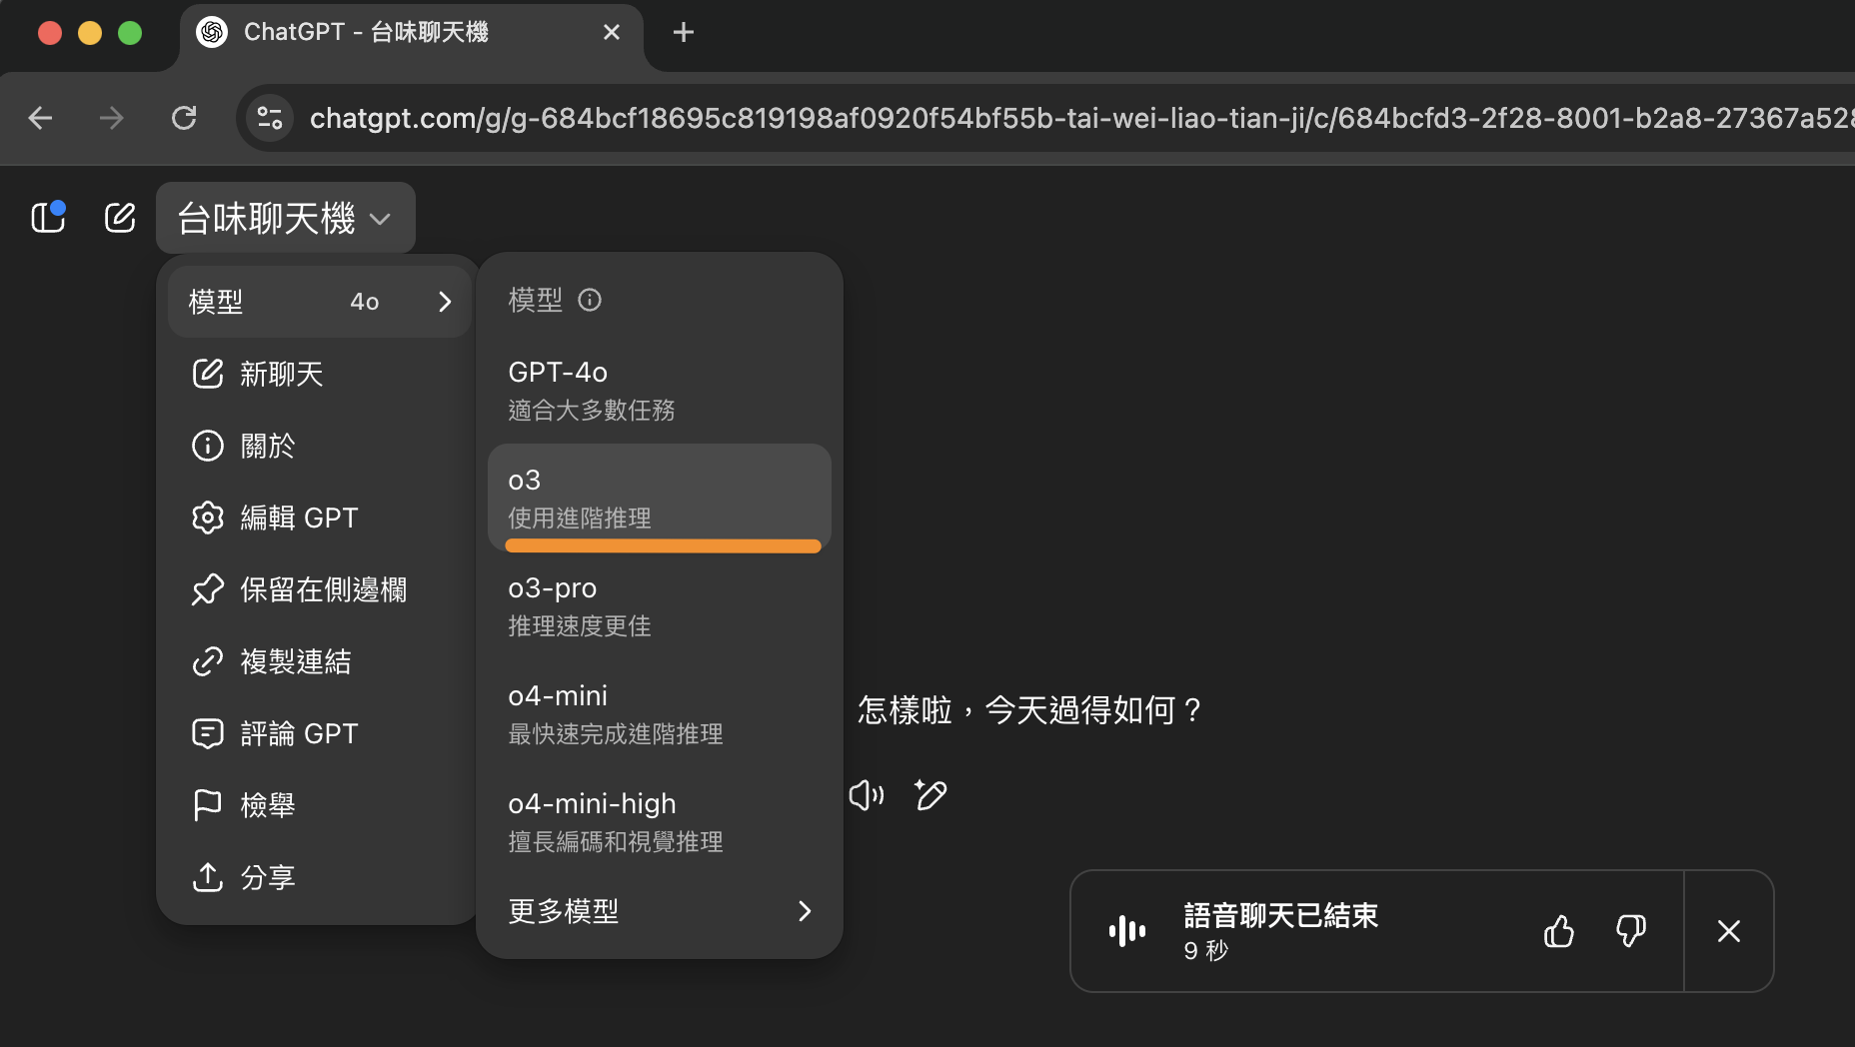Click the read aloud speaker icon
The width and height of the screenshot is (1855, 1047).
[867, 795]
